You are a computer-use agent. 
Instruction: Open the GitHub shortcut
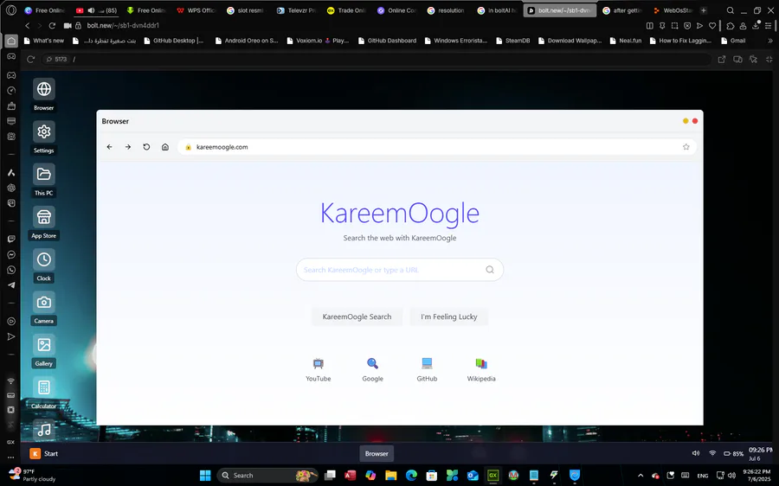(427, 370)
